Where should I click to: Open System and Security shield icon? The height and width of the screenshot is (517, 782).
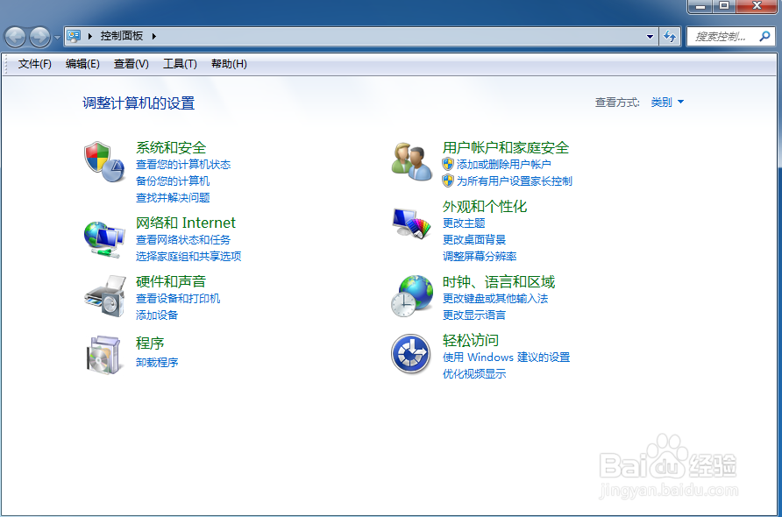(x=104, y=161)
